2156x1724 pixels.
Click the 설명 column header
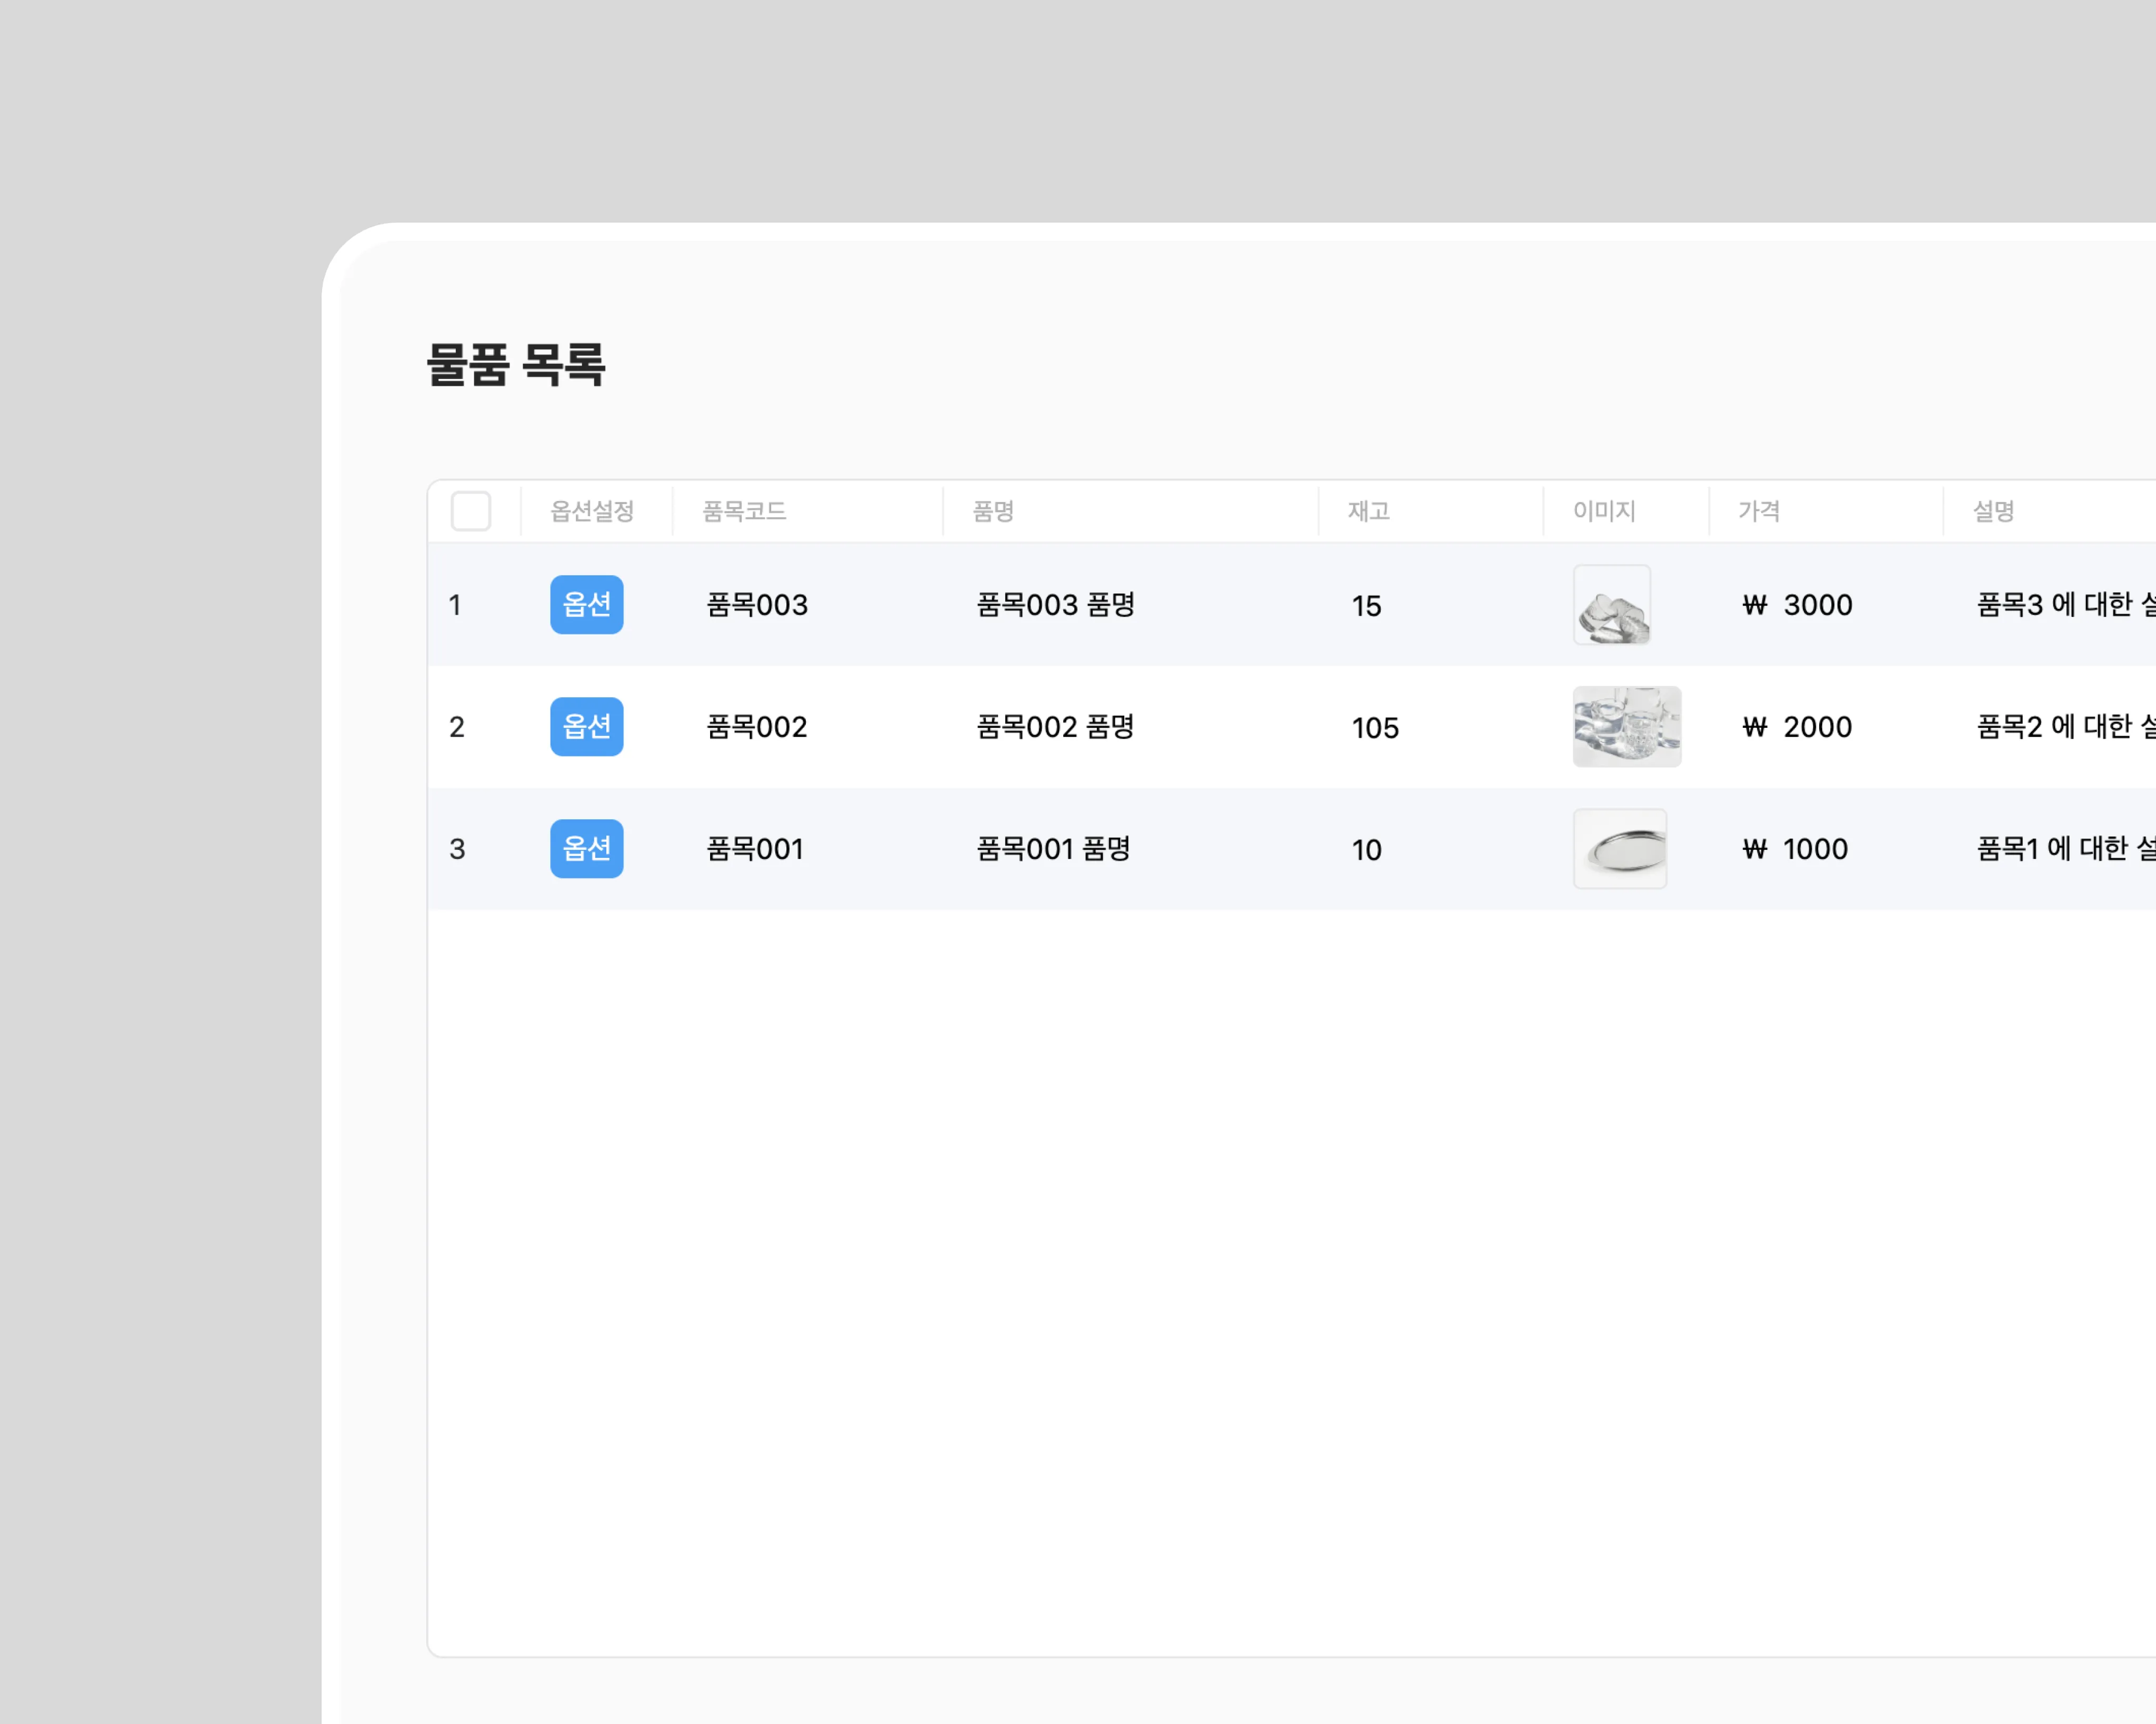point(1993,511)
